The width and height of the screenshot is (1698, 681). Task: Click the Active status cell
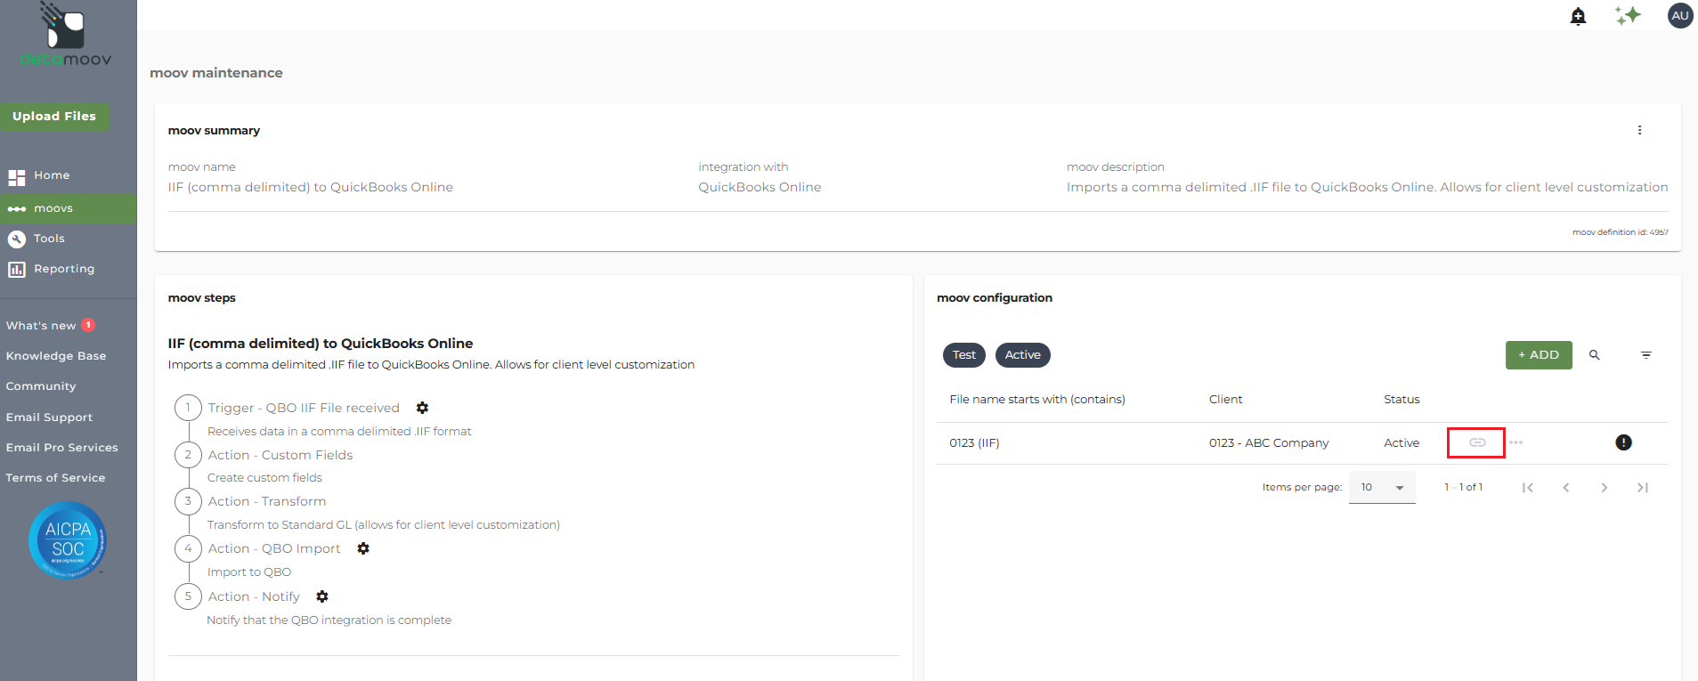(x=1401, y=443)
